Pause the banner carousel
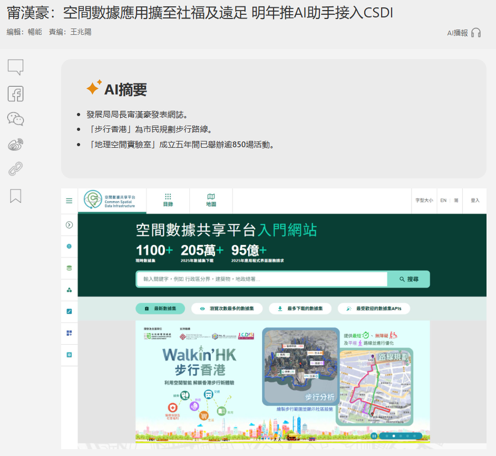496x456 pixels. point(374,436)
